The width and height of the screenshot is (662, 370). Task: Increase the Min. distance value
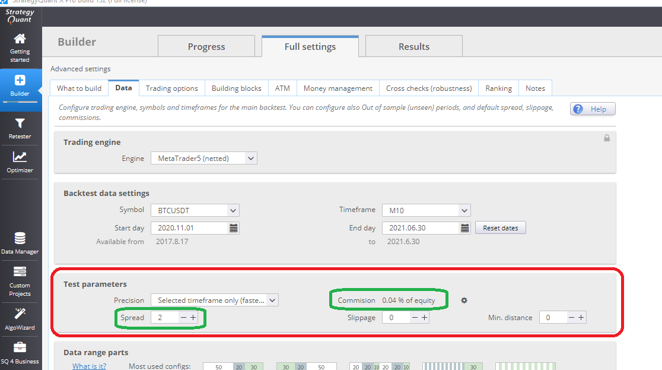pyautogui.click(x=581, y=318)
